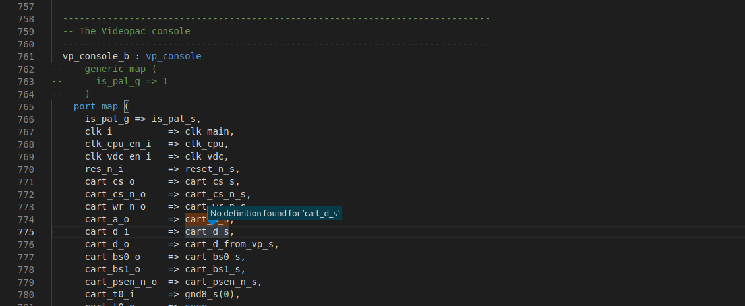Click the cart_bs1_o port name
Viewport: 745px width, 306px height.
point(113,270)
